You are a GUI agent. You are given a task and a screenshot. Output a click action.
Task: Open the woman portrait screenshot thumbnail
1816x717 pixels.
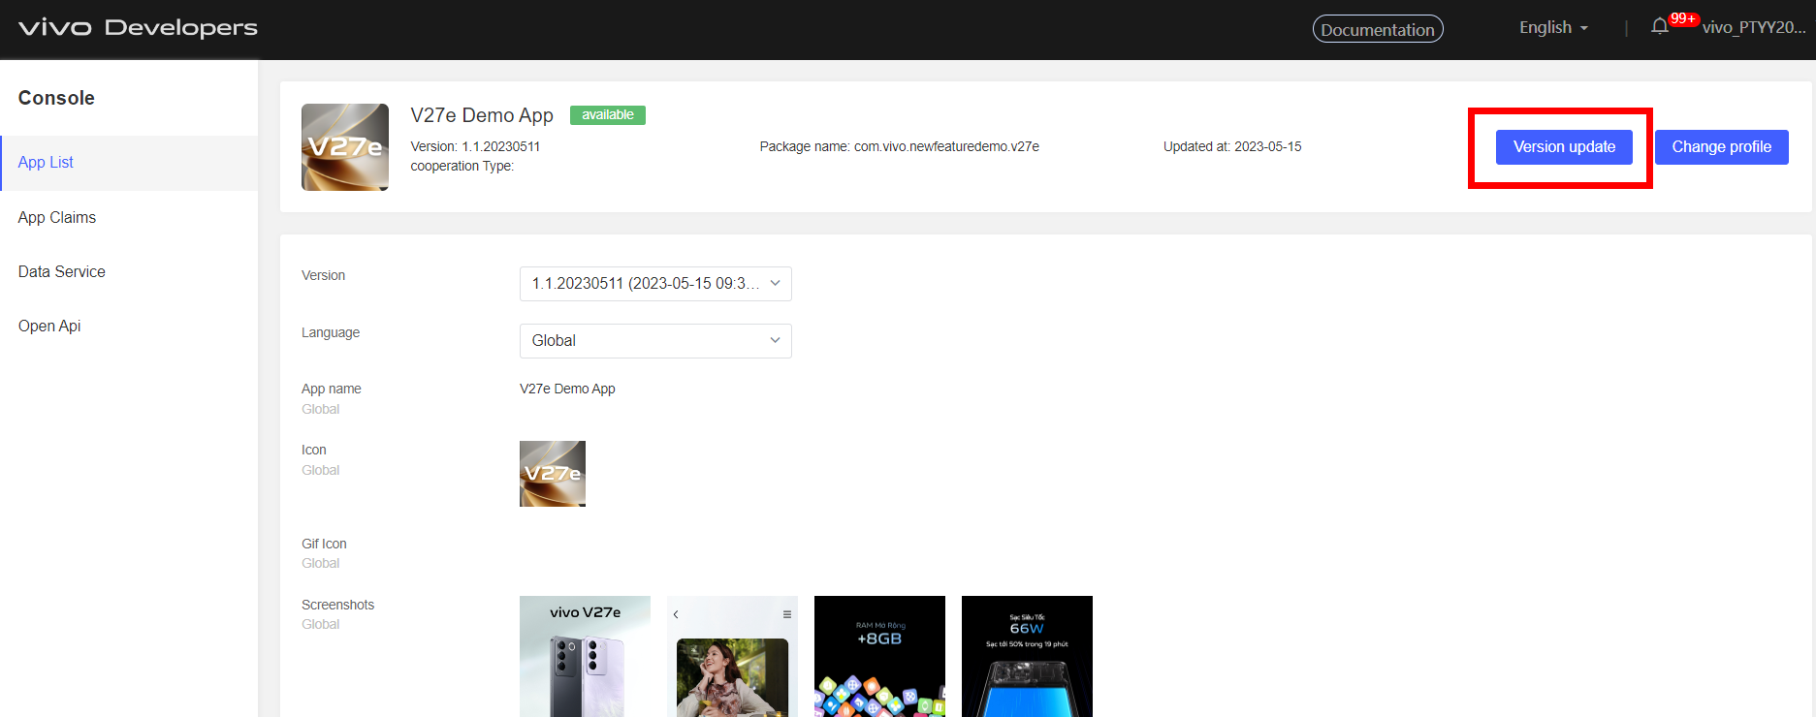[732, 656]
